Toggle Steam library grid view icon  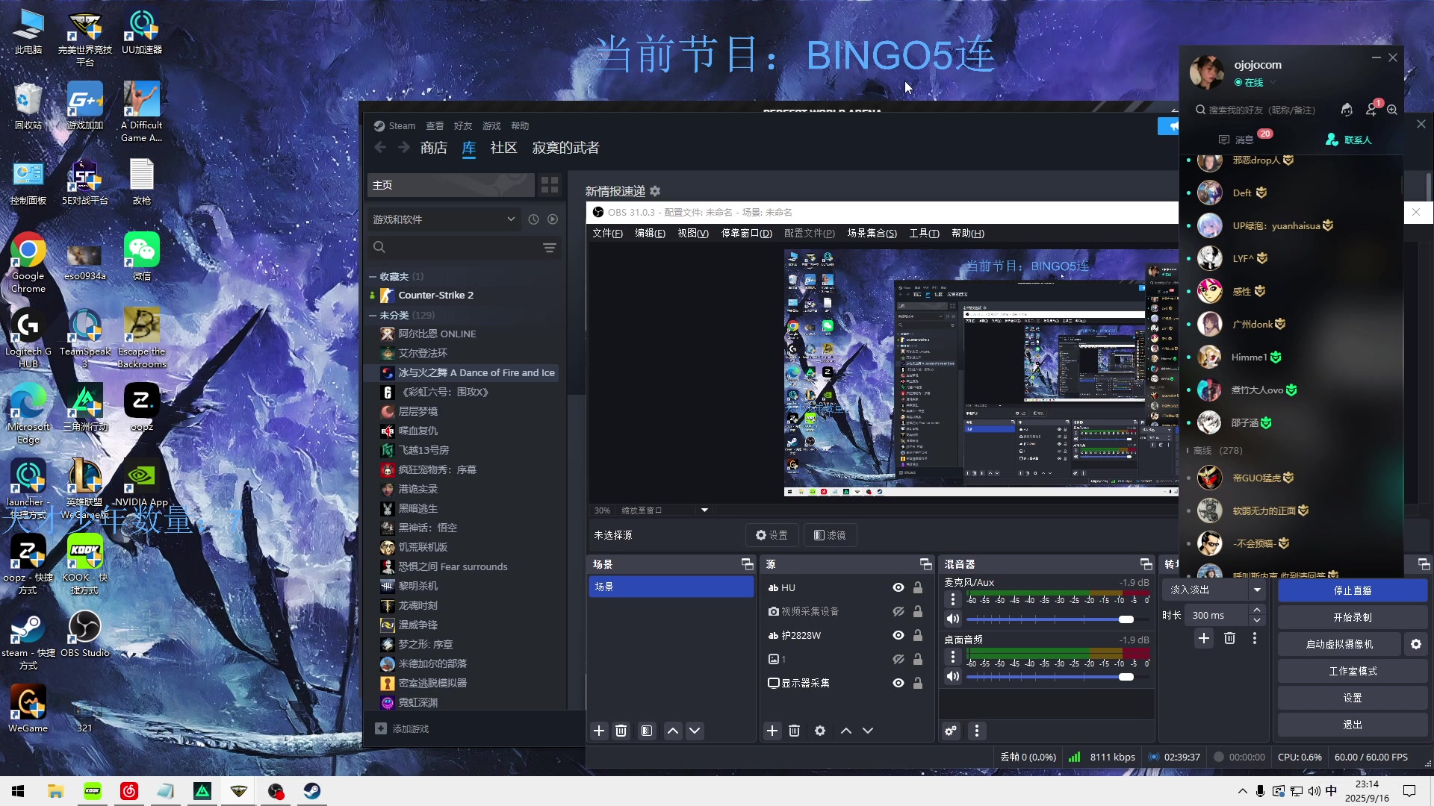(x=550, y=184)
